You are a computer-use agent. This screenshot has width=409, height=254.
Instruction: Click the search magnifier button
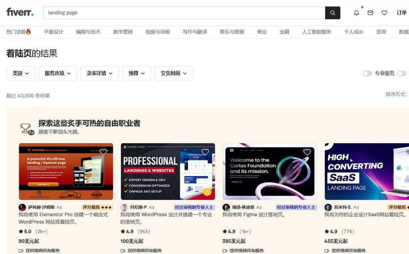click(333, 13)
